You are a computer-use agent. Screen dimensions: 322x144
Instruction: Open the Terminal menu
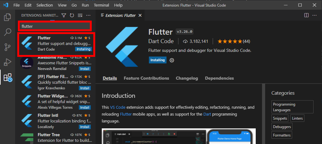101,5
